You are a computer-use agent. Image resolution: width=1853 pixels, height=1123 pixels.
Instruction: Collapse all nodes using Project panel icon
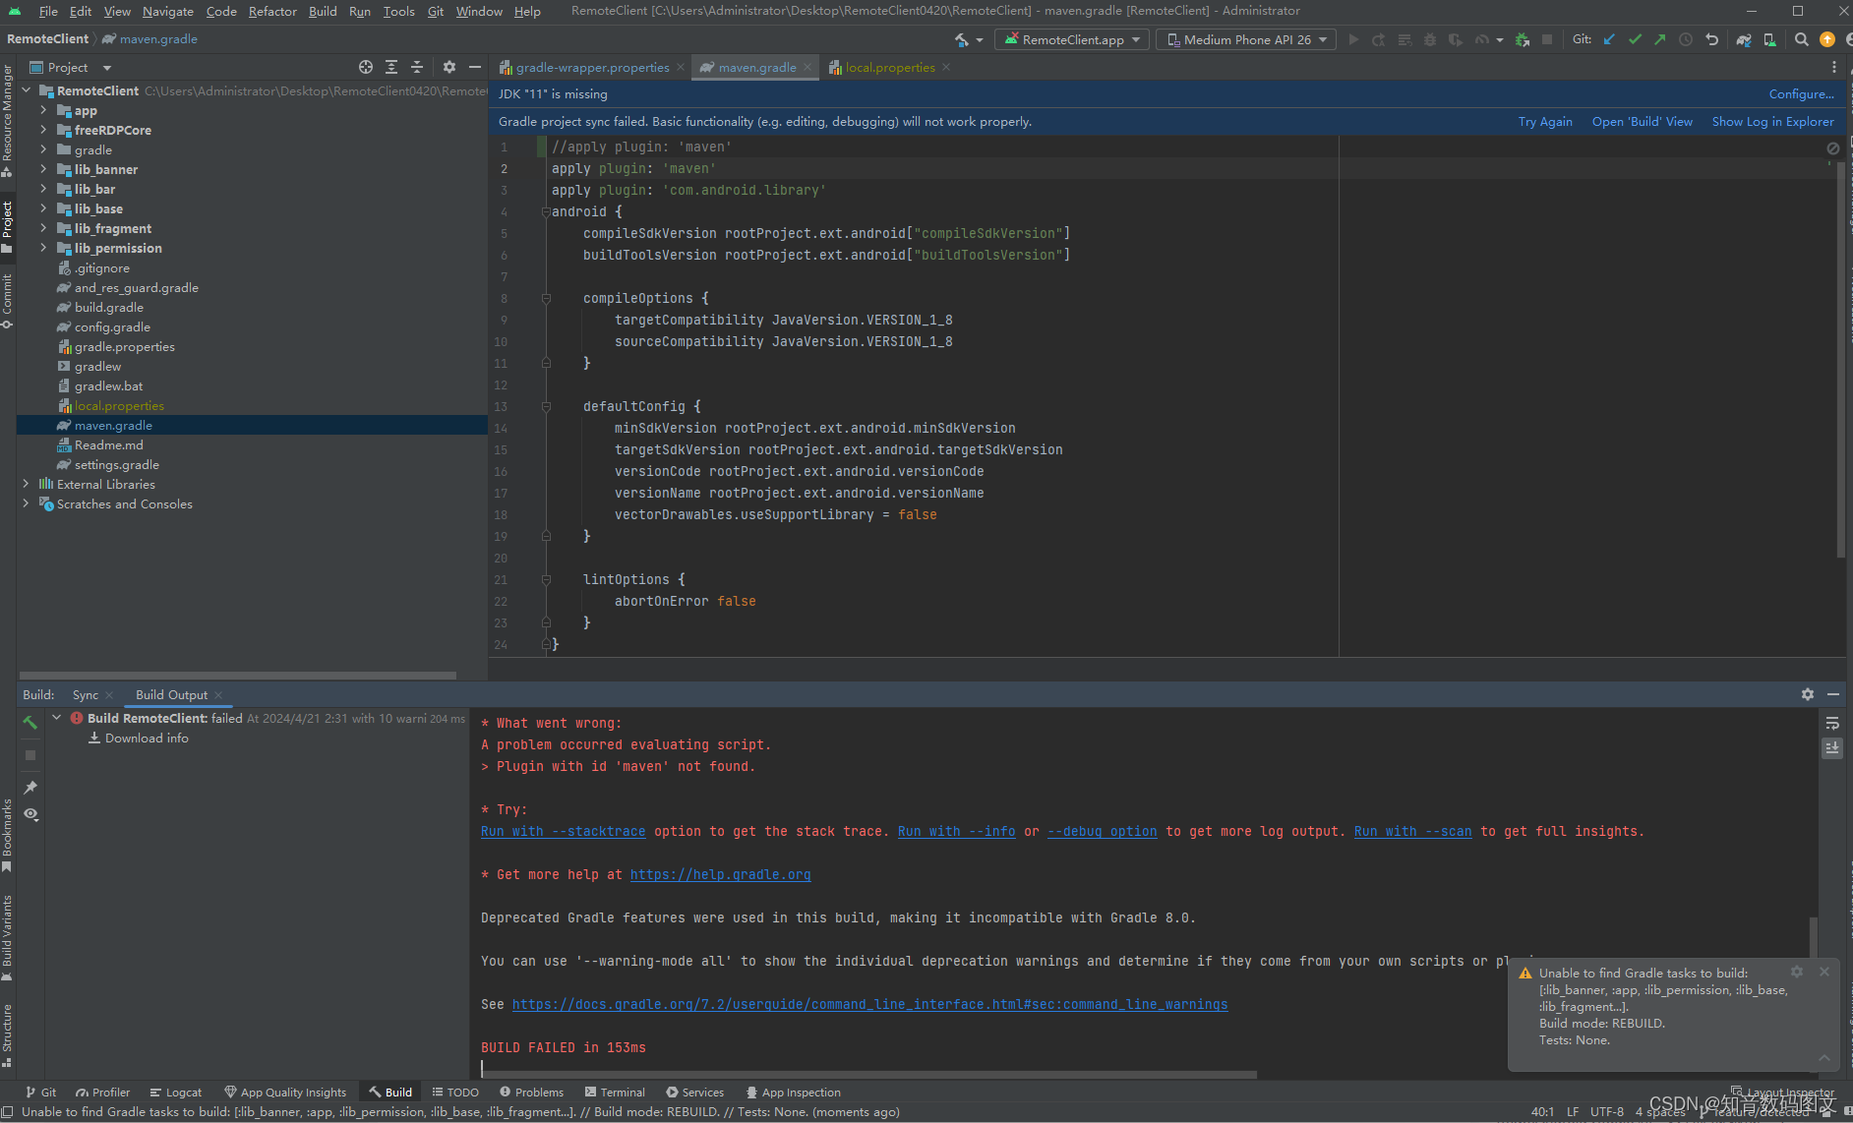pos(417,67)
